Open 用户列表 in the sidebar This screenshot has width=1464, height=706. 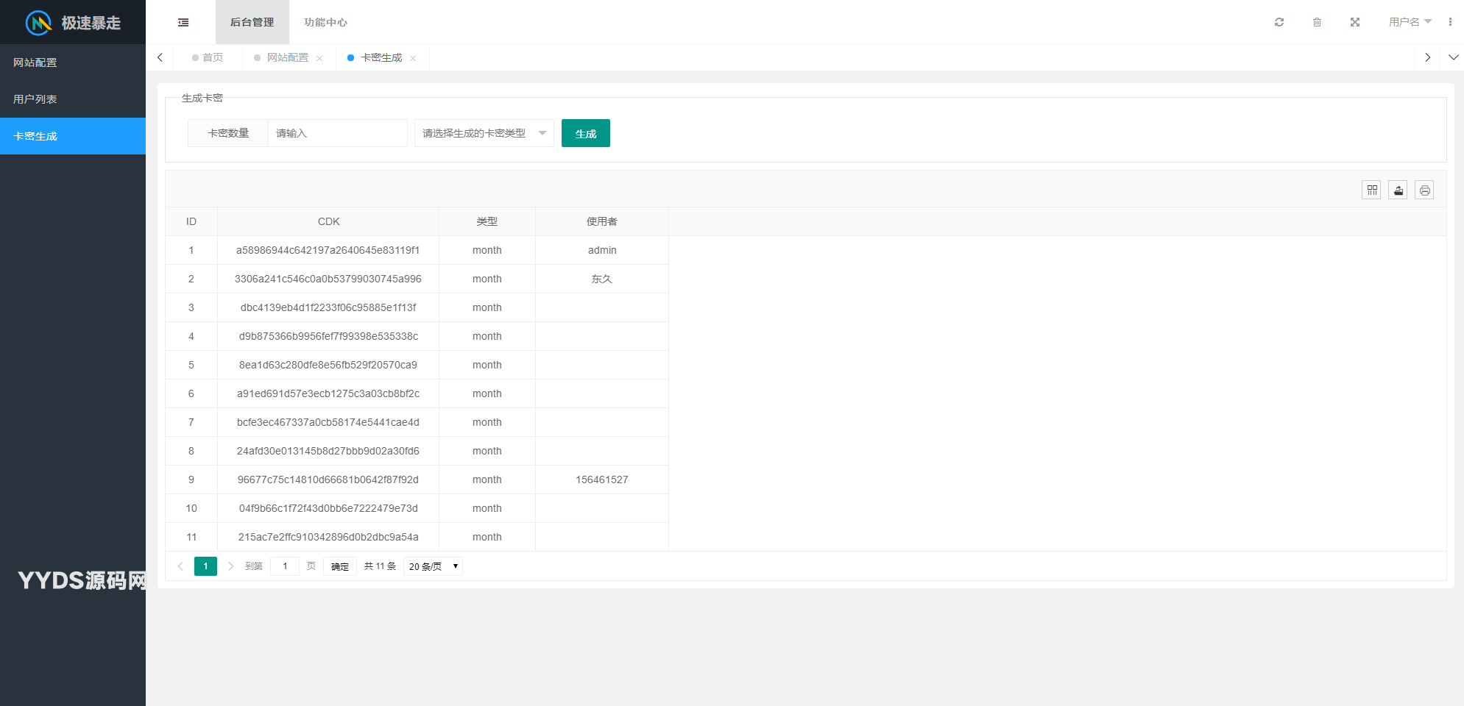tap(35, 99)
